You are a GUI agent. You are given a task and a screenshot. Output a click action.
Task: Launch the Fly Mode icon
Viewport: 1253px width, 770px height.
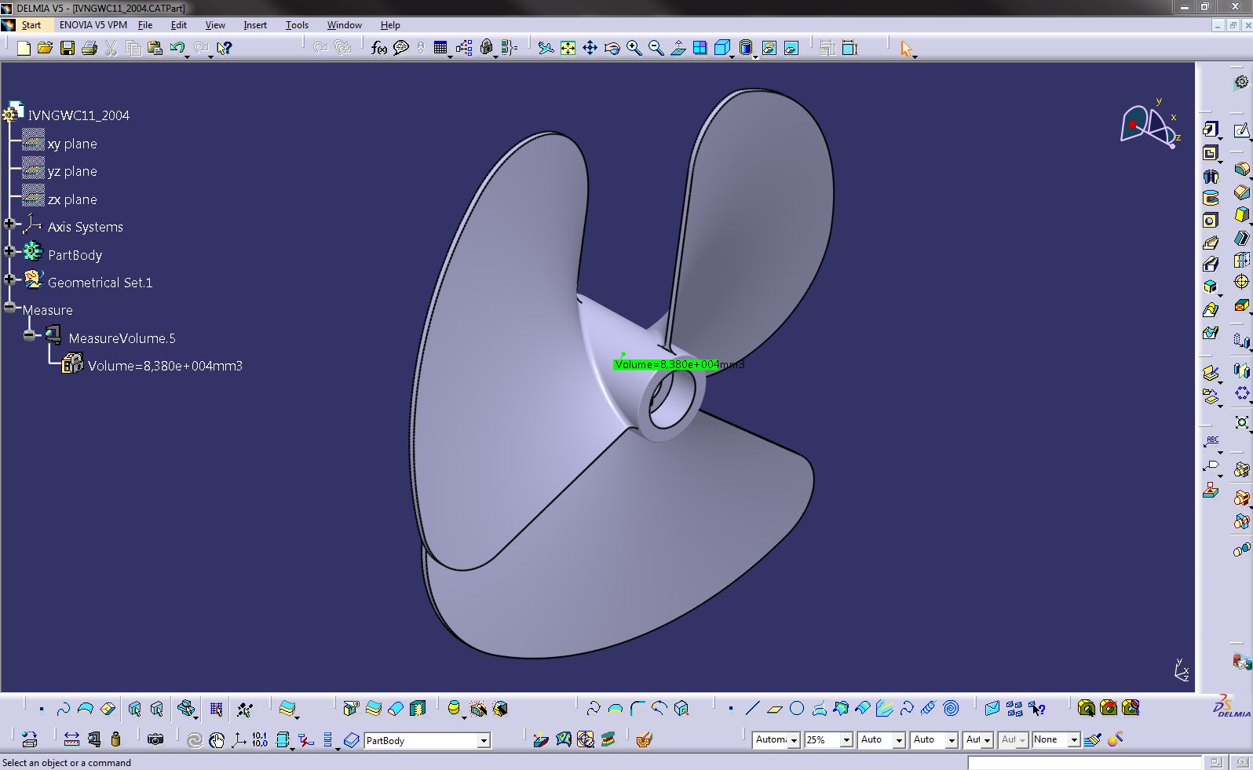pos(546,49)
